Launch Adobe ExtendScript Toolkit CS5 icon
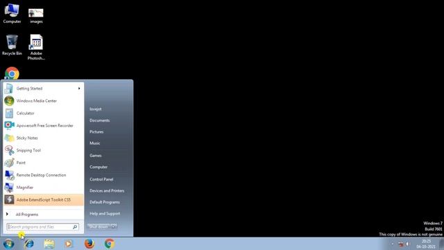The width and height of the screenshot is (444, 250). coord(9,200)
